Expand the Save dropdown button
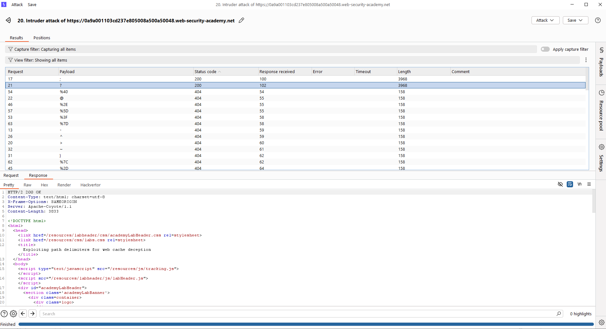This screenshot has height=329, width=606. 575,20
